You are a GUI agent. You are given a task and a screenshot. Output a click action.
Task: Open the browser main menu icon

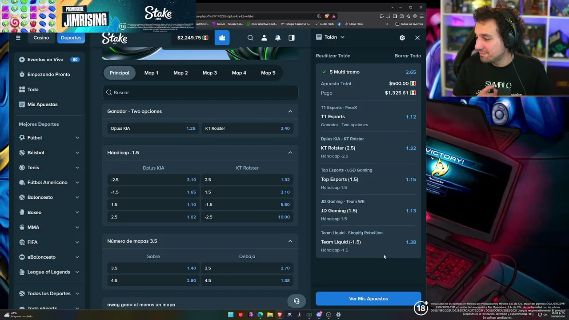(421, 16)
